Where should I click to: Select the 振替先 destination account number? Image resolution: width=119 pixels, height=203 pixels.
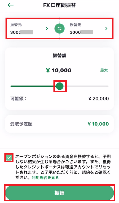82,32
